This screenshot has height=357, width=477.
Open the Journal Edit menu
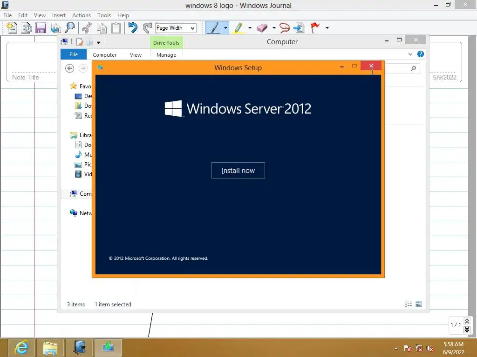23,15
